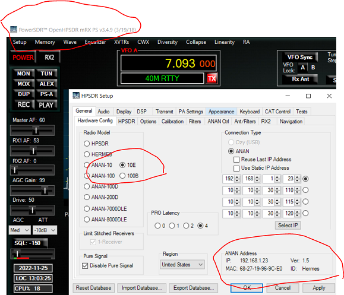
Task: Switch to the Transmit tab
Action: (165, 112)
